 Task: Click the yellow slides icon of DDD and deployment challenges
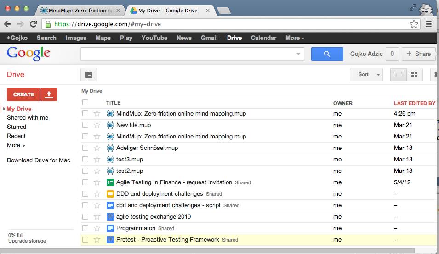click(110, 194)
